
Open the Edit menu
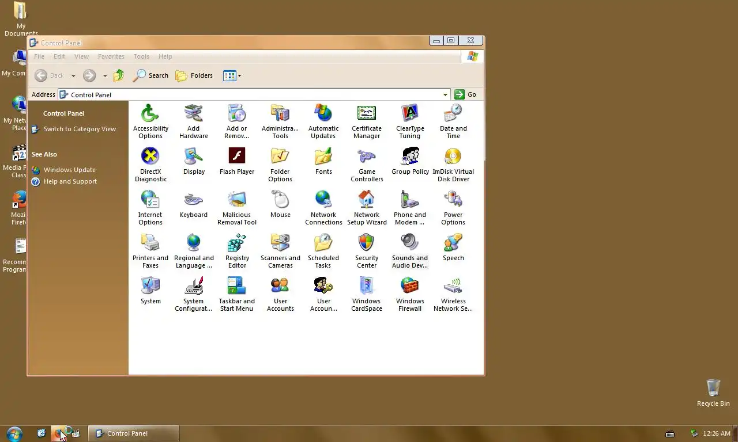[59, 56]
